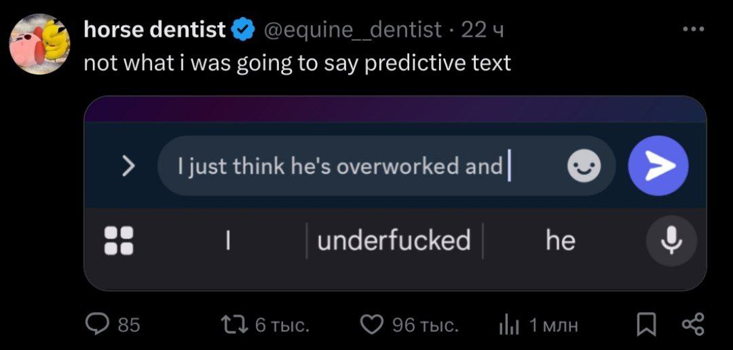Focus the message text input field
This screenshot has height=350, width=733.
tap(360, 167)
